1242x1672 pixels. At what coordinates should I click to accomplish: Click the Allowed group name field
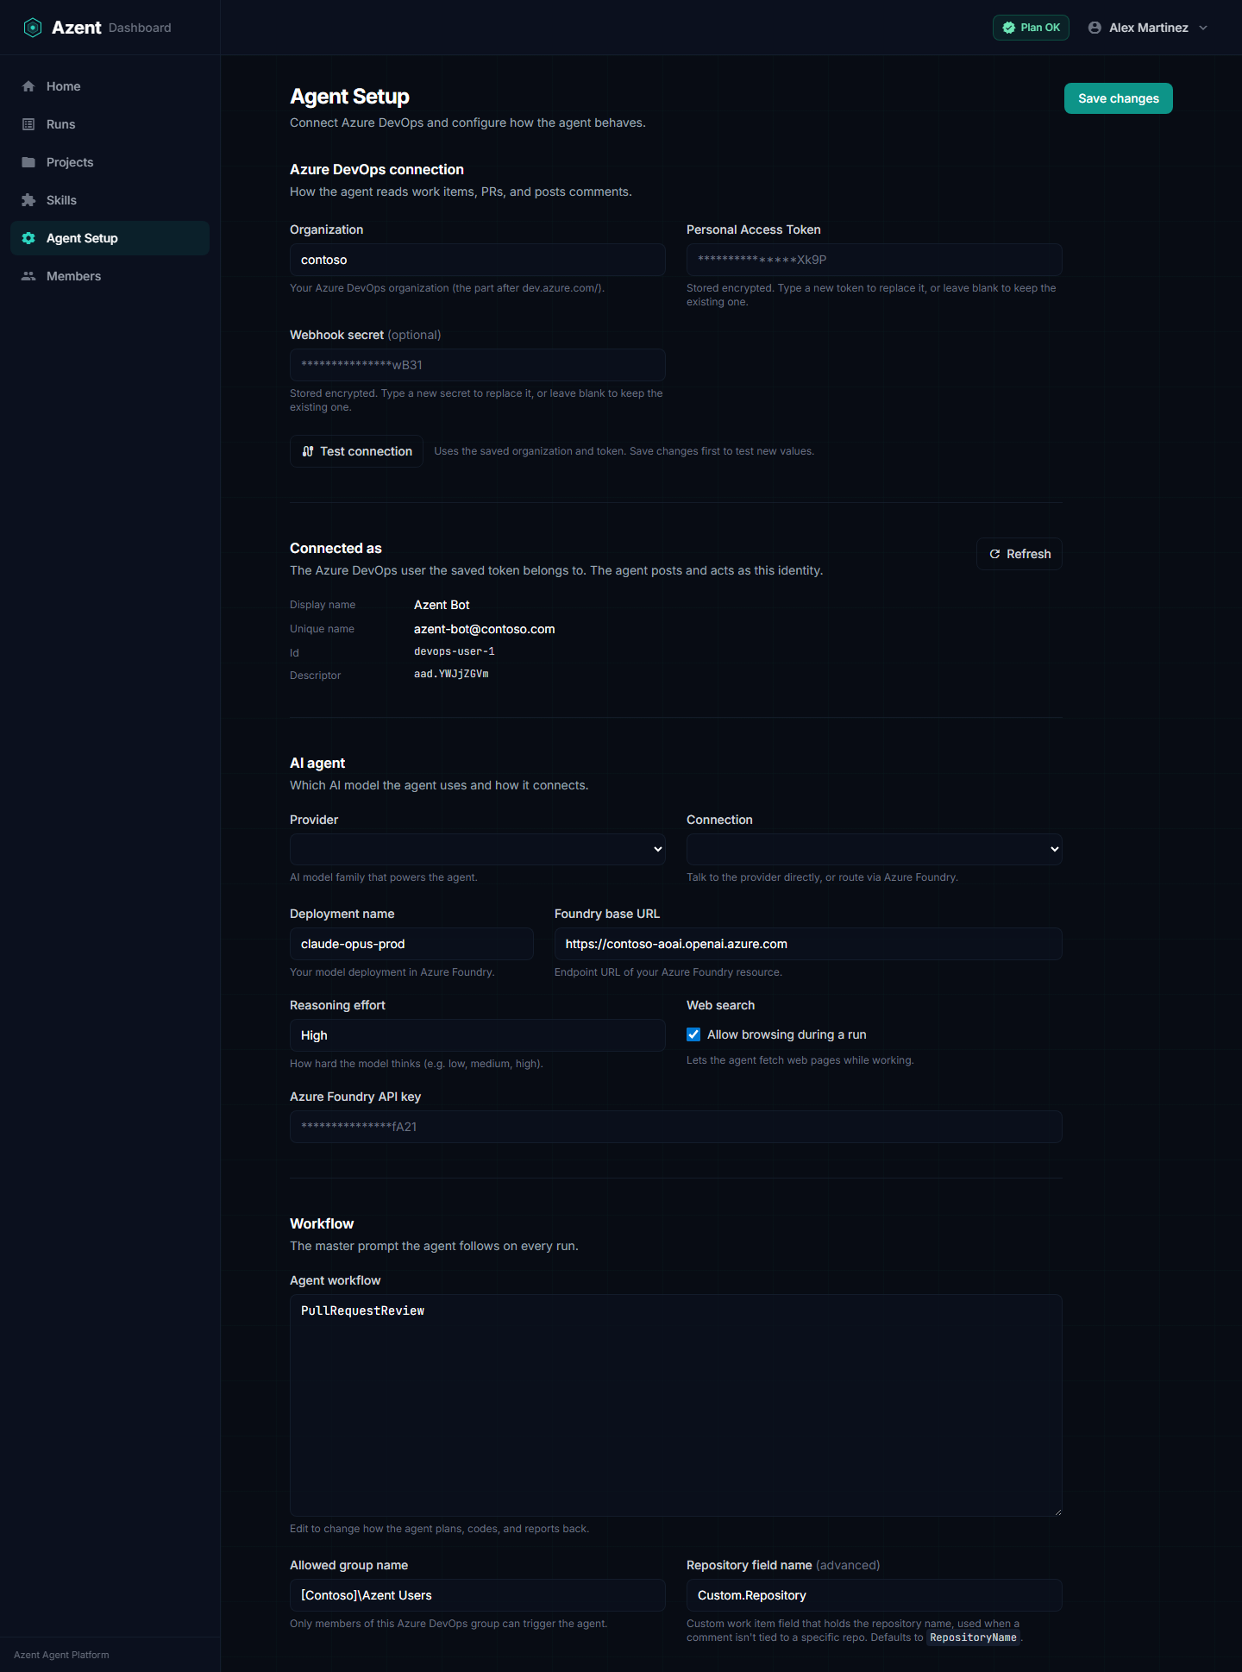(x=478, y=1595)
